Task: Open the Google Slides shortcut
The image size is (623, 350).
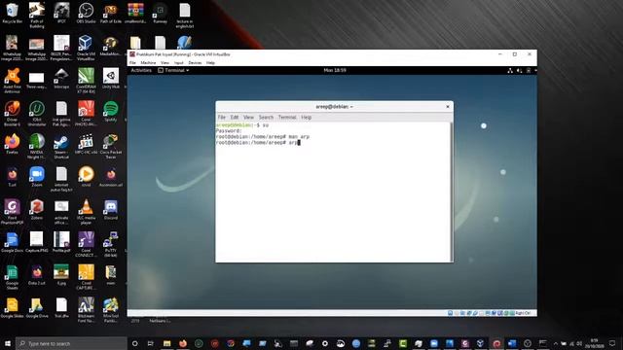Action: click(x=13, y=308)
